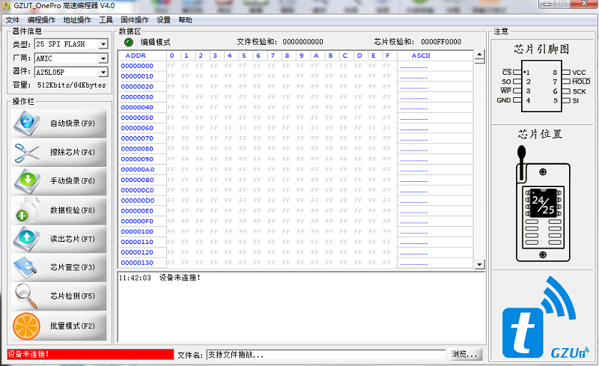This screenshot has height=366, width=599.
Task: Open the 地址操作 menu
Action: coord(77,20)
